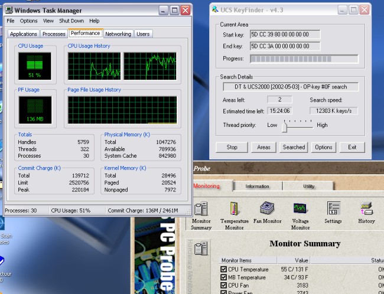Open the Options menu in Task Manager
The height and width of the screenshot is (294, 384).
pyautogui.click(x=29, y=21)
